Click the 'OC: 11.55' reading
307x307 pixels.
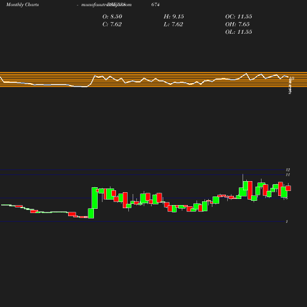239,17
